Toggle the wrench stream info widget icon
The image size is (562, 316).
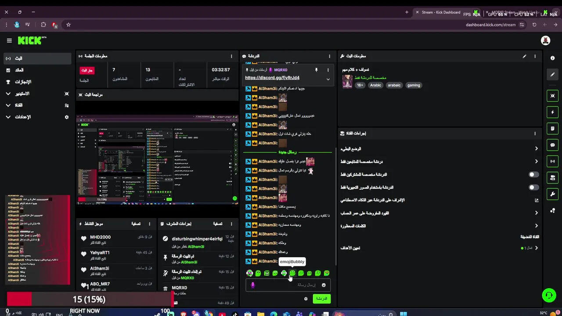point(552,194)
